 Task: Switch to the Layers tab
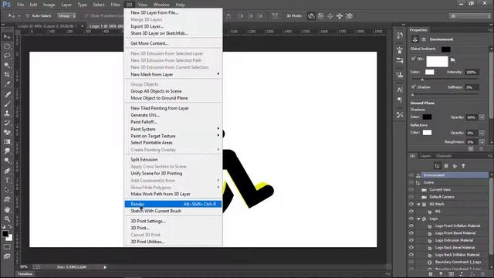pyautogui.click(x=425, y=156)
